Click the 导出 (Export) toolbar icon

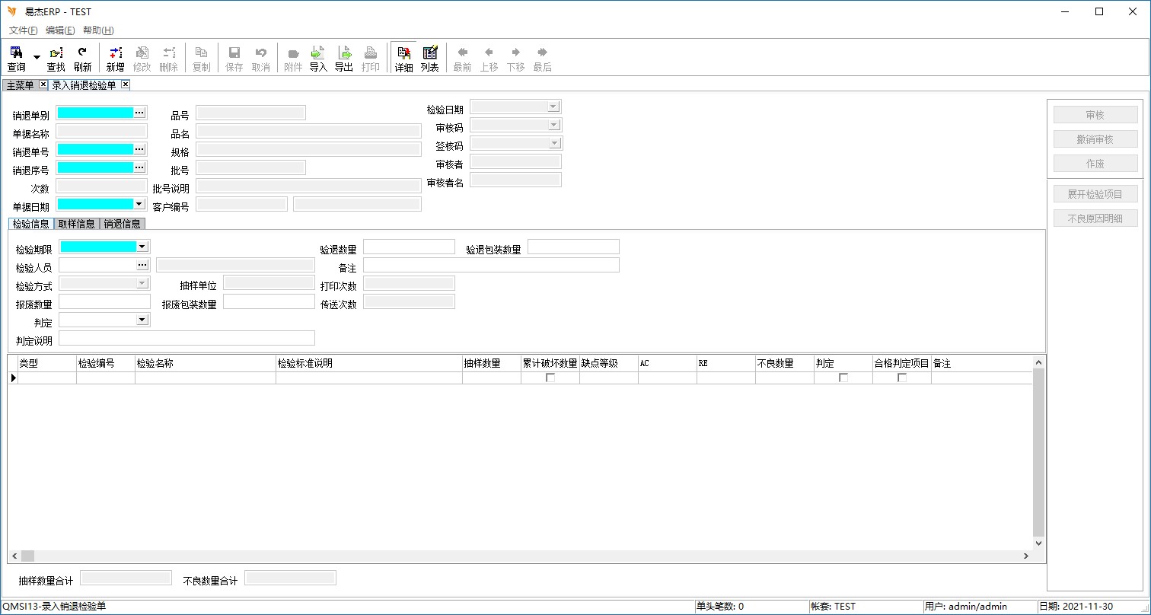[x=344, y=59]
